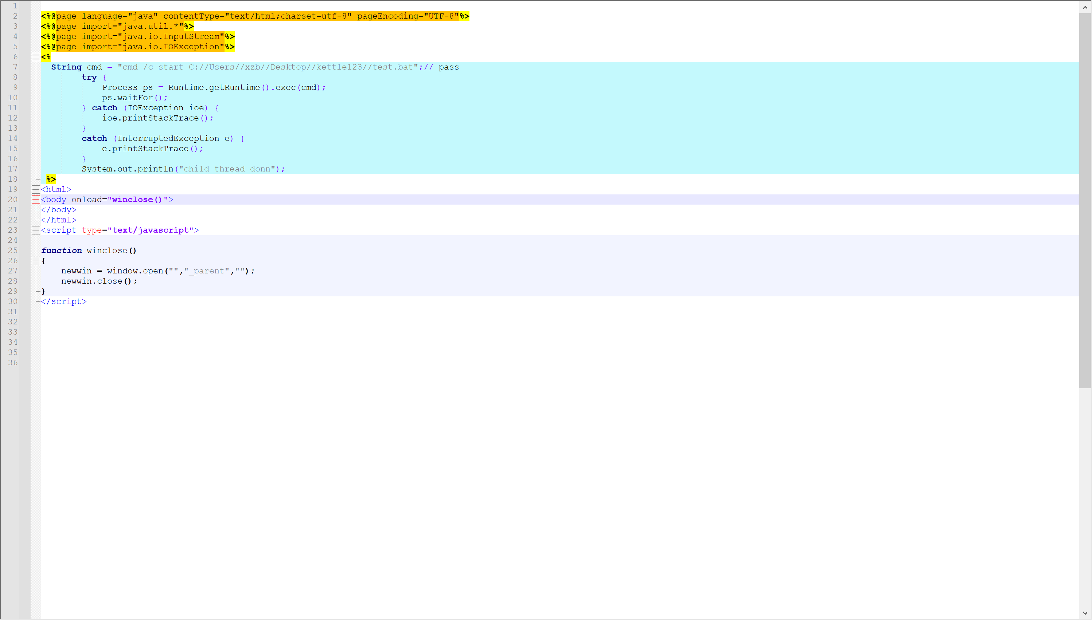
Task: Click line number 1 in the margin
Action: pos(15,6)
